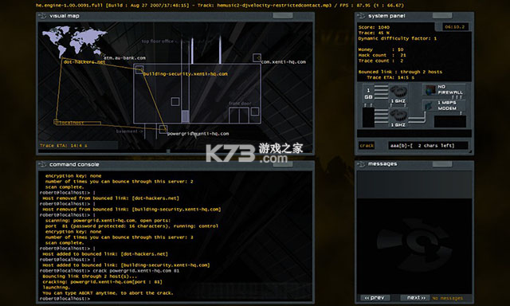Click the front door double-door graphic
This screenshot has height=306, width=510.
[x=239, y=116]
